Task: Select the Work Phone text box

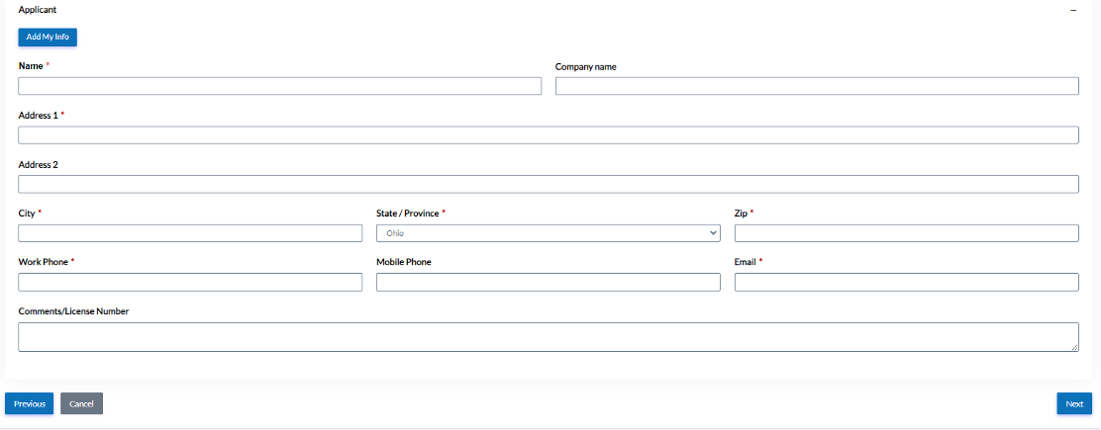Action: click(x=190, y=283)
